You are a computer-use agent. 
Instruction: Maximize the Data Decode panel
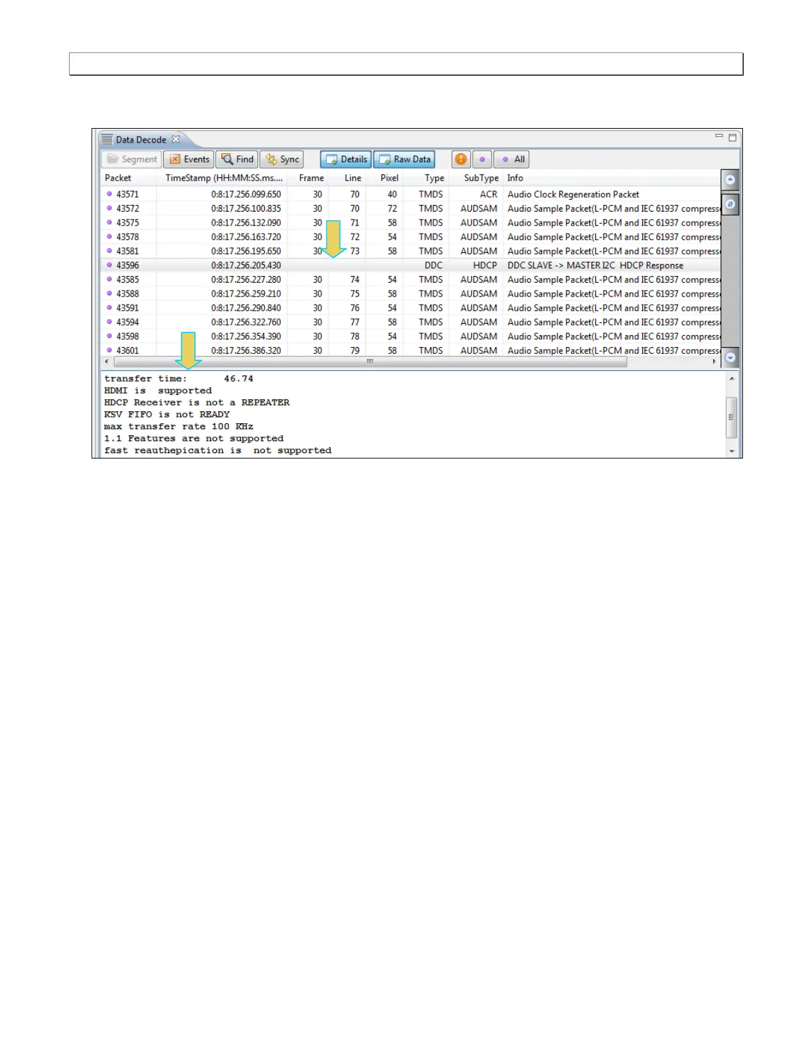(x=732, y=137)
